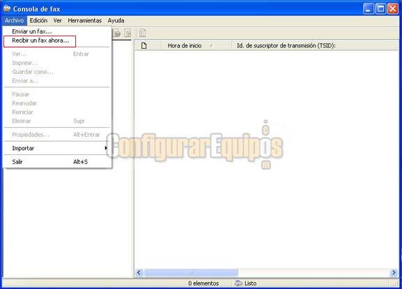Image resolution: width=402 pixels, height=289 pixels.
Task: Expand the Importar submenu arrow
Action: (106, 148)
